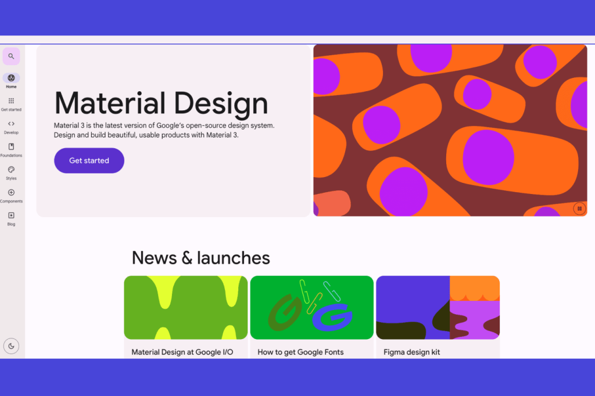Click "Material Design at Google I/O" title
The image size is (595, 396).
click(x=182, y=352)
